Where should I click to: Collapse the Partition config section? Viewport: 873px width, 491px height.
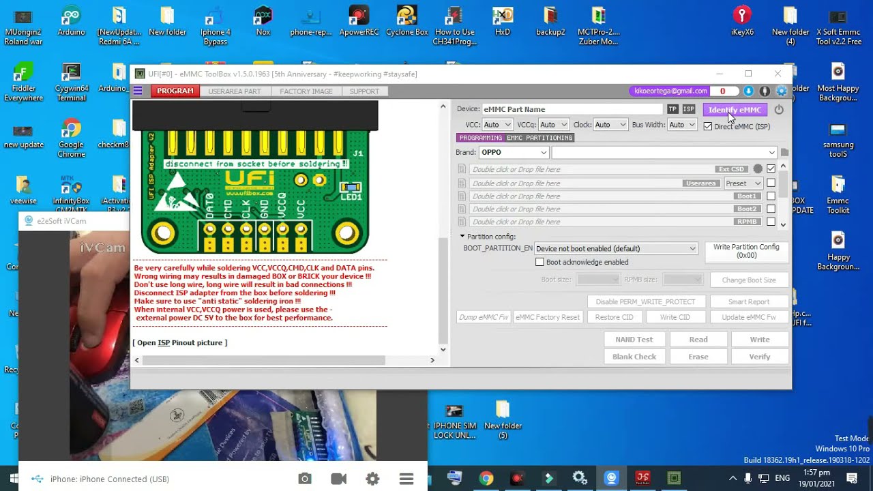coord(462,237)
